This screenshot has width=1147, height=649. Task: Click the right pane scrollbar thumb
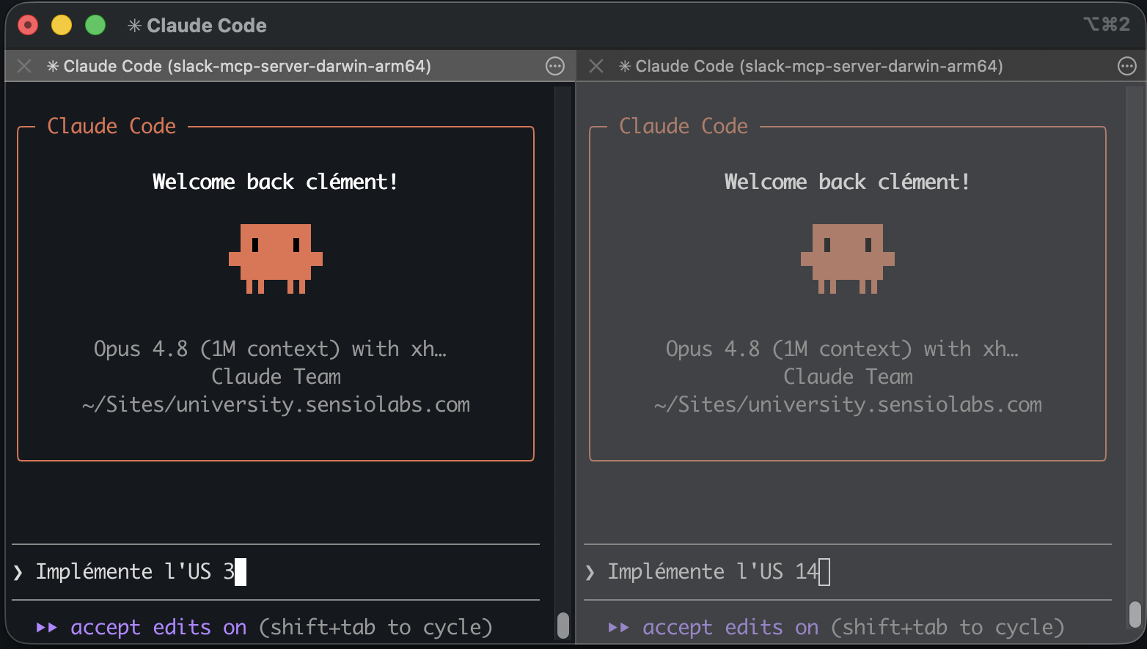coord(1135,615)
